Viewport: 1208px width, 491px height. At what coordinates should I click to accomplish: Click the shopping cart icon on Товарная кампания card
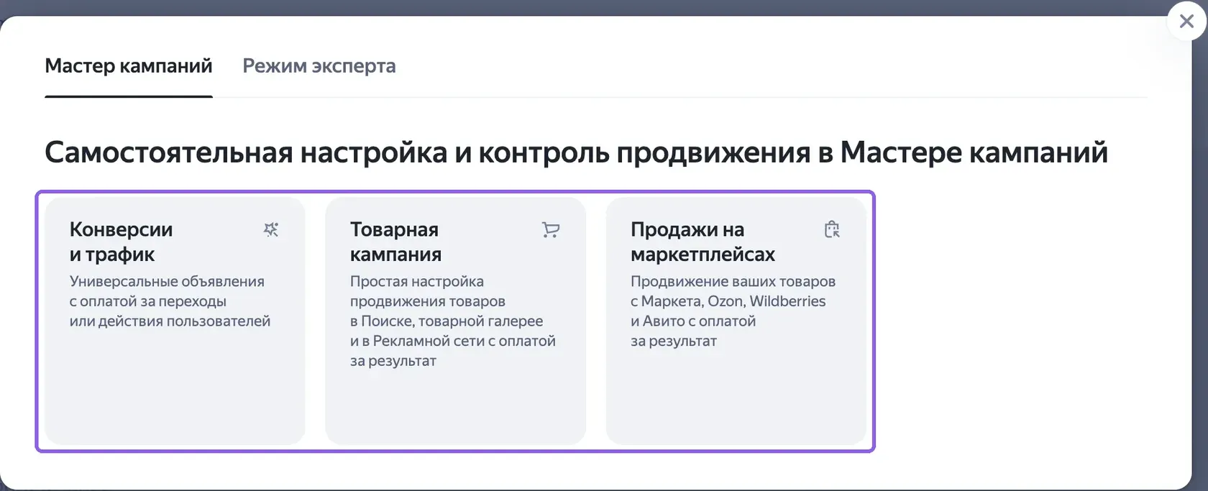(551, 229)
